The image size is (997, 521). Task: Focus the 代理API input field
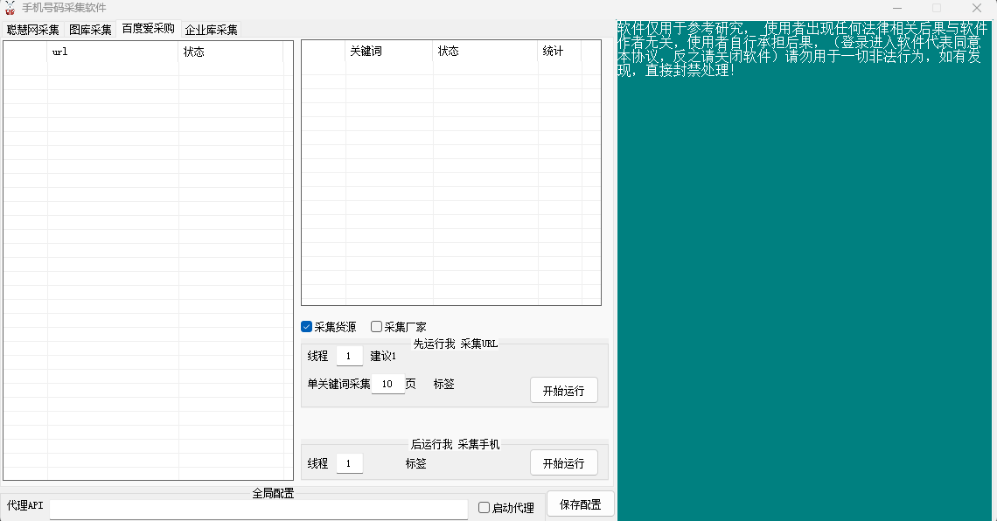[258, 509]
